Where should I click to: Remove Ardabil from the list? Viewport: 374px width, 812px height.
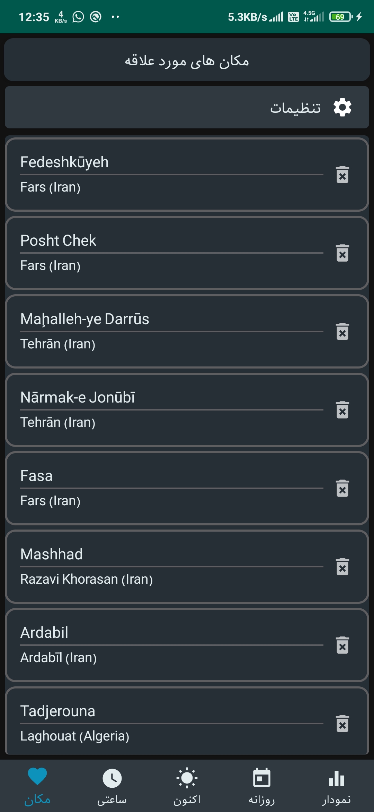click(x=342, y=645)
